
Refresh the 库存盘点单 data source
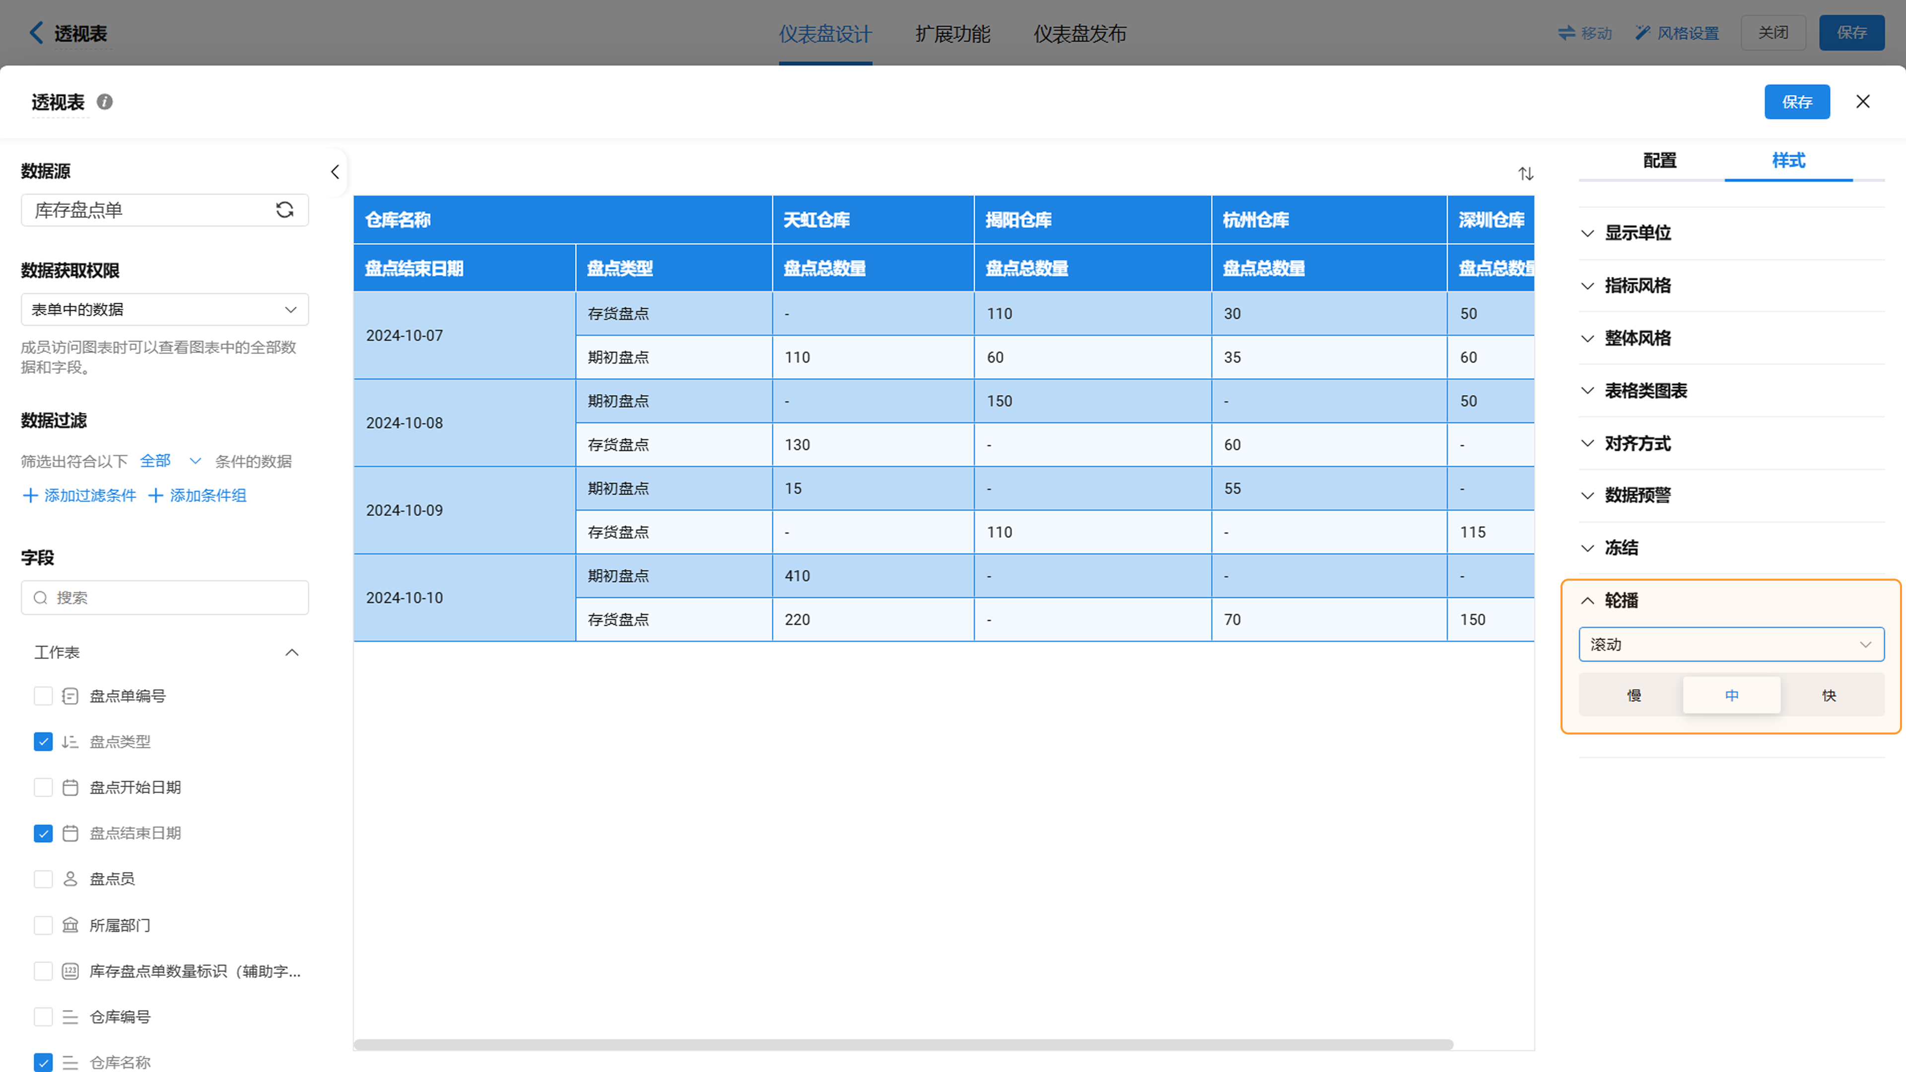click(285, 210)
